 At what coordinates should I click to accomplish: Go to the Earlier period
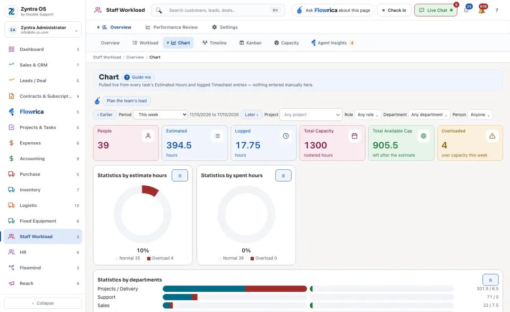105,115
